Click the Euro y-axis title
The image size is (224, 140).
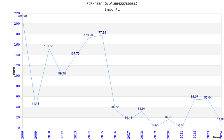point(14,71)
